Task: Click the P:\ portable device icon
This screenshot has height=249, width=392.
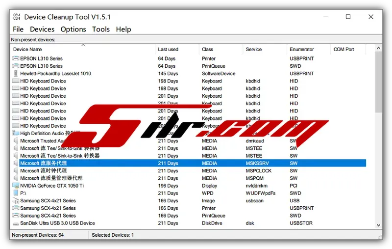Action: click(x=16, y=193)
